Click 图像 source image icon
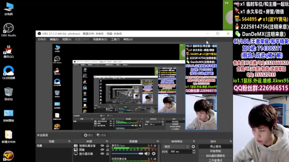289x162 pixels. (x=76, y=150)
